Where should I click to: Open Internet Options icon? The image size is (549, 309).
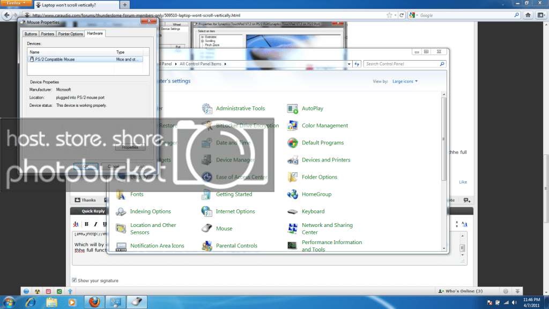click(207, 211)
